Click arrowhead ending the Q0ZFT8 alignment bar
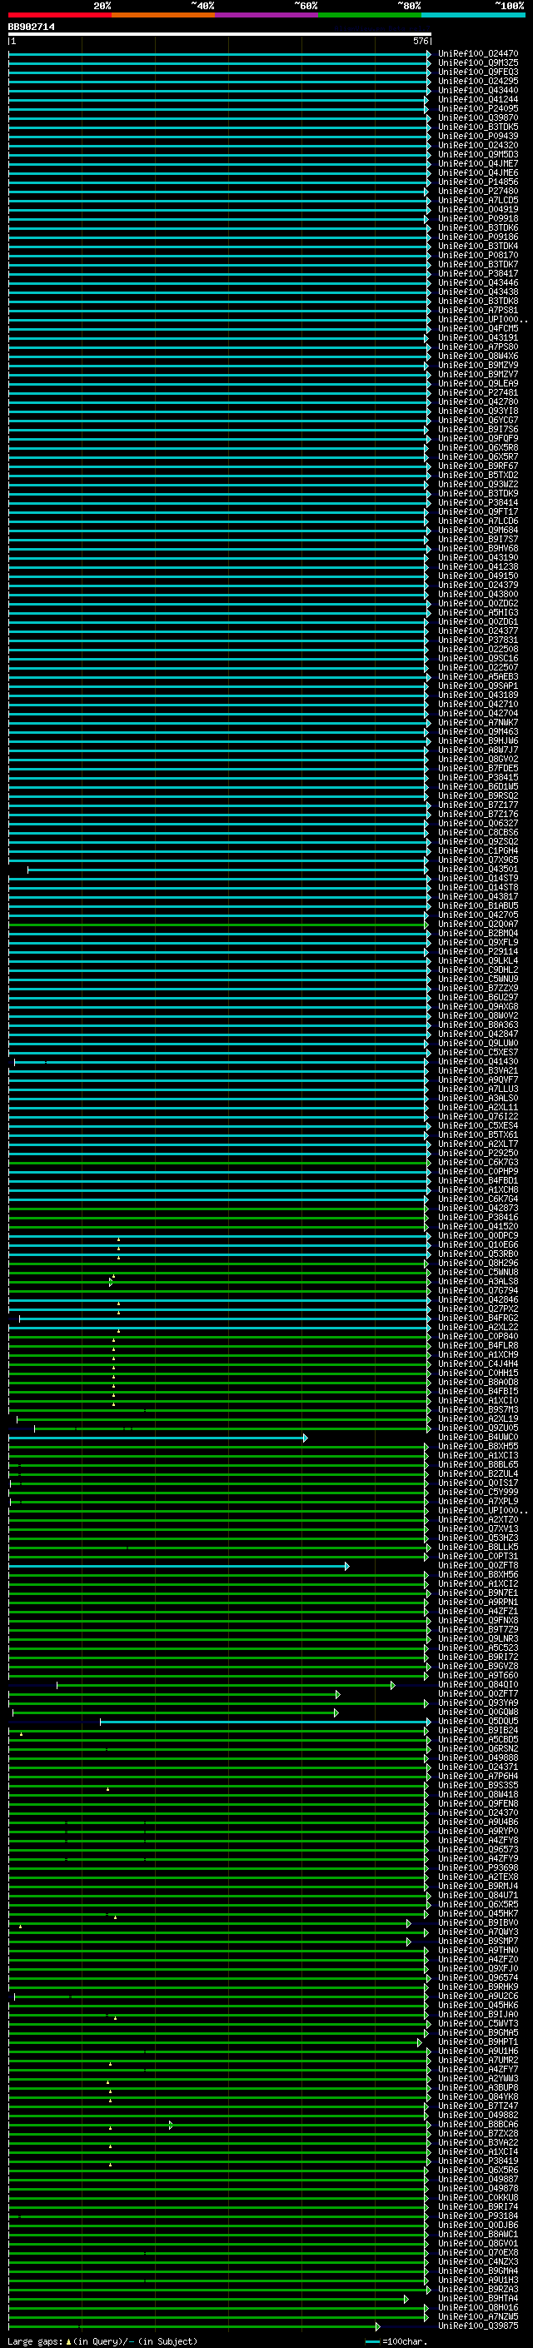This screenshot has width=533, height=2348. click(346, 1567)
